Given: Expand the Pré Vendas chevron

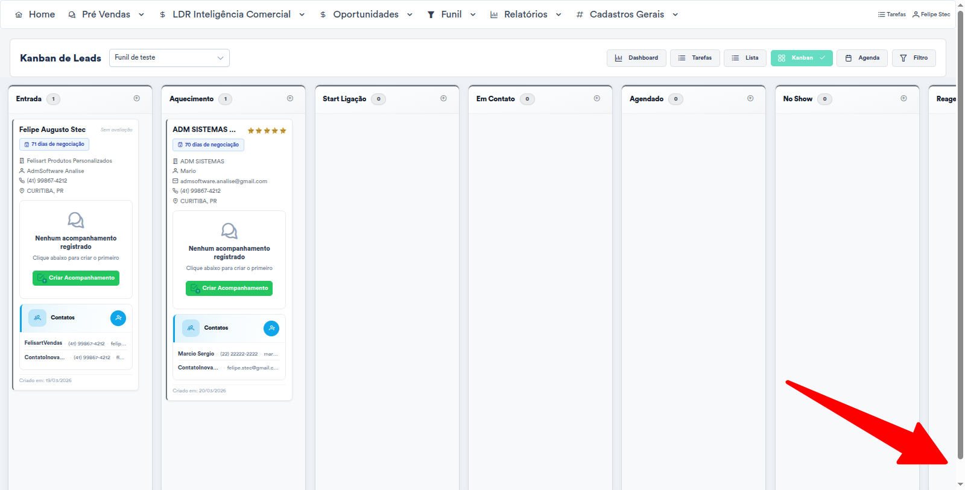Looking at the screenshot, I should pos(141,14).
